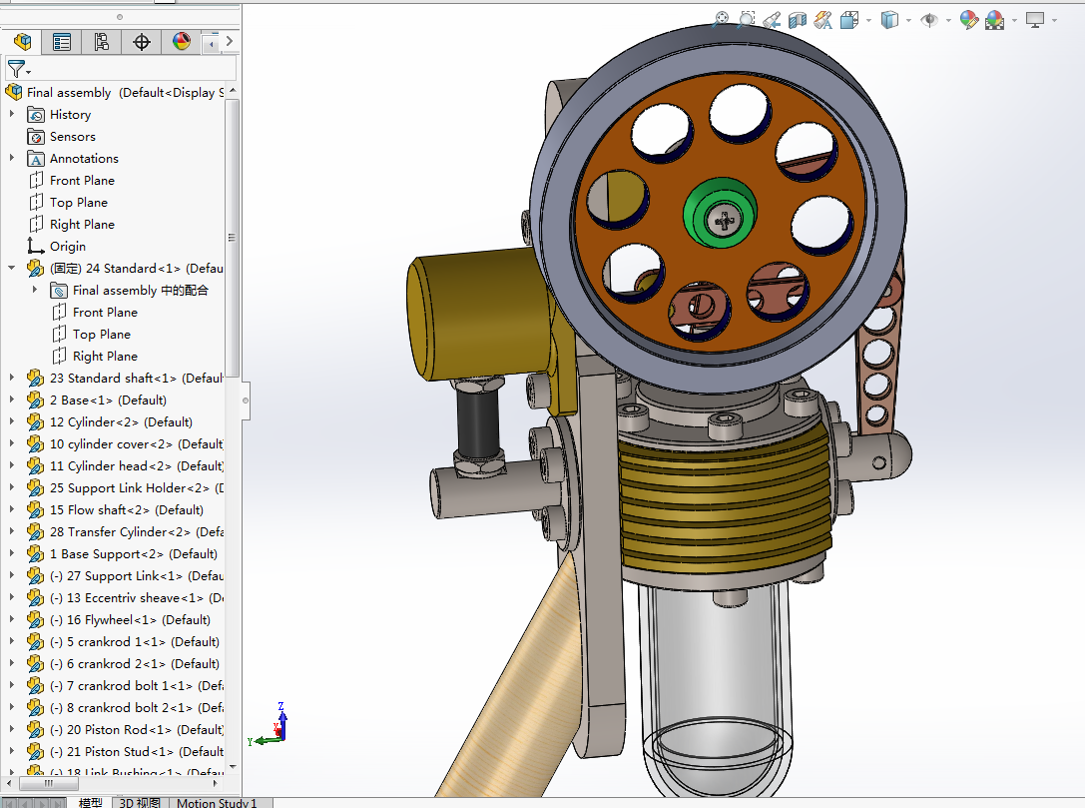
Task: Open the Apply Scene dropdown arrow
Action: pyautogui.click(x=1014, y=21)
